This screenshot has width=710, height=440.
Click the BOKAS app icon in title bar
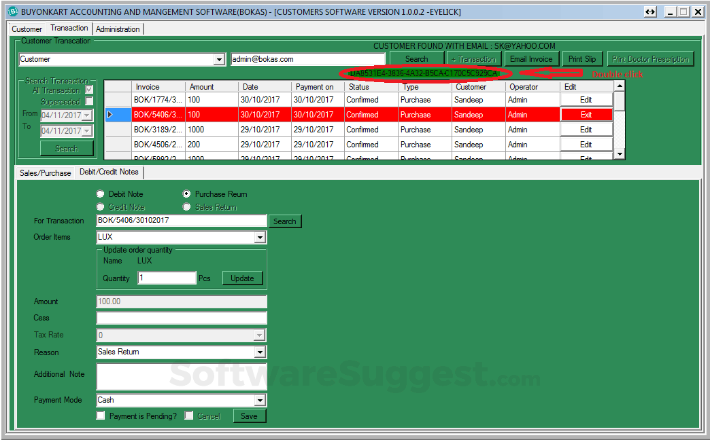[x=12, y=12]
